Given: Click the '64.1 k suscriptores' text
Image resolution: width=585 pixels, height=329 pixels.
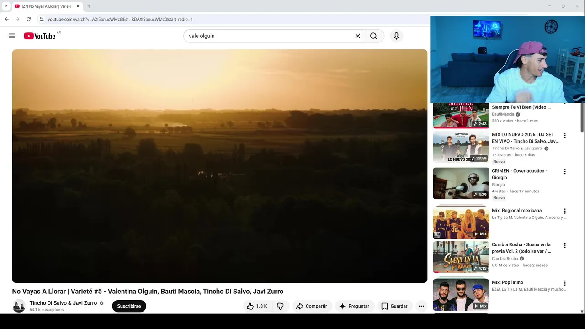Looking at the screenshot, I should tap(47, 310).
